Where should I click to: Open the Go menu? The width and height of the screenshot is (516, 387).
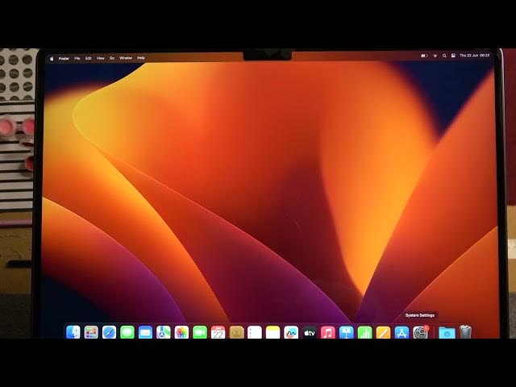pos(112,58)
